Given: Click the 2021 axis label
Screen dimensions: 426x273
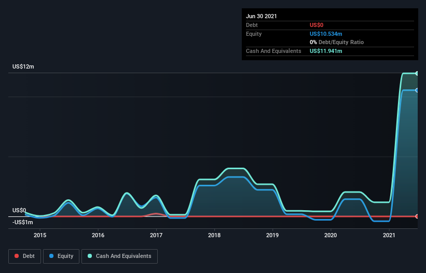Looking at the screenshot, I should [x=389, y=235].
